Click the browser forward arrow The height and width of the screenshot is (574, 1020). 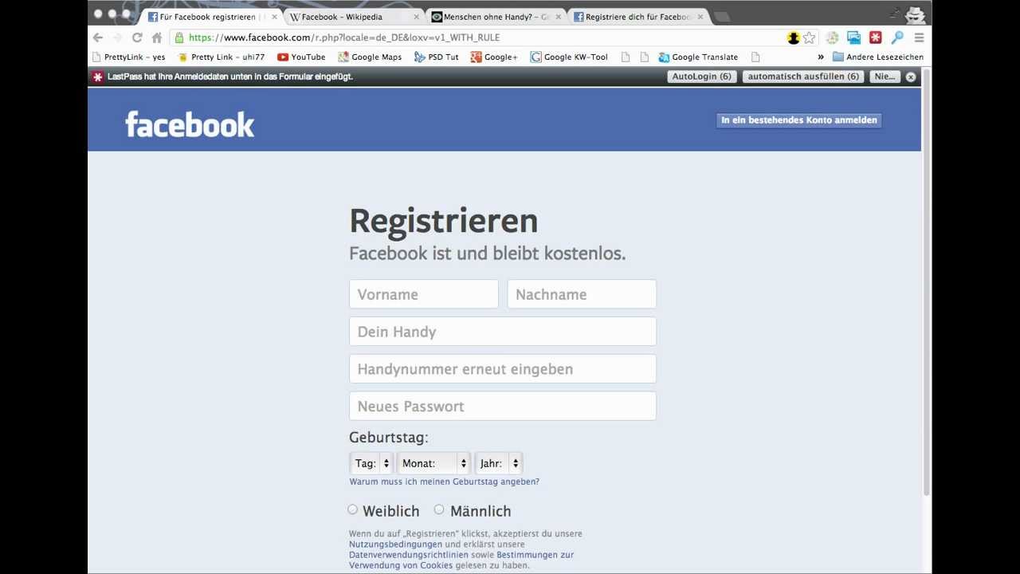point(117,37)
